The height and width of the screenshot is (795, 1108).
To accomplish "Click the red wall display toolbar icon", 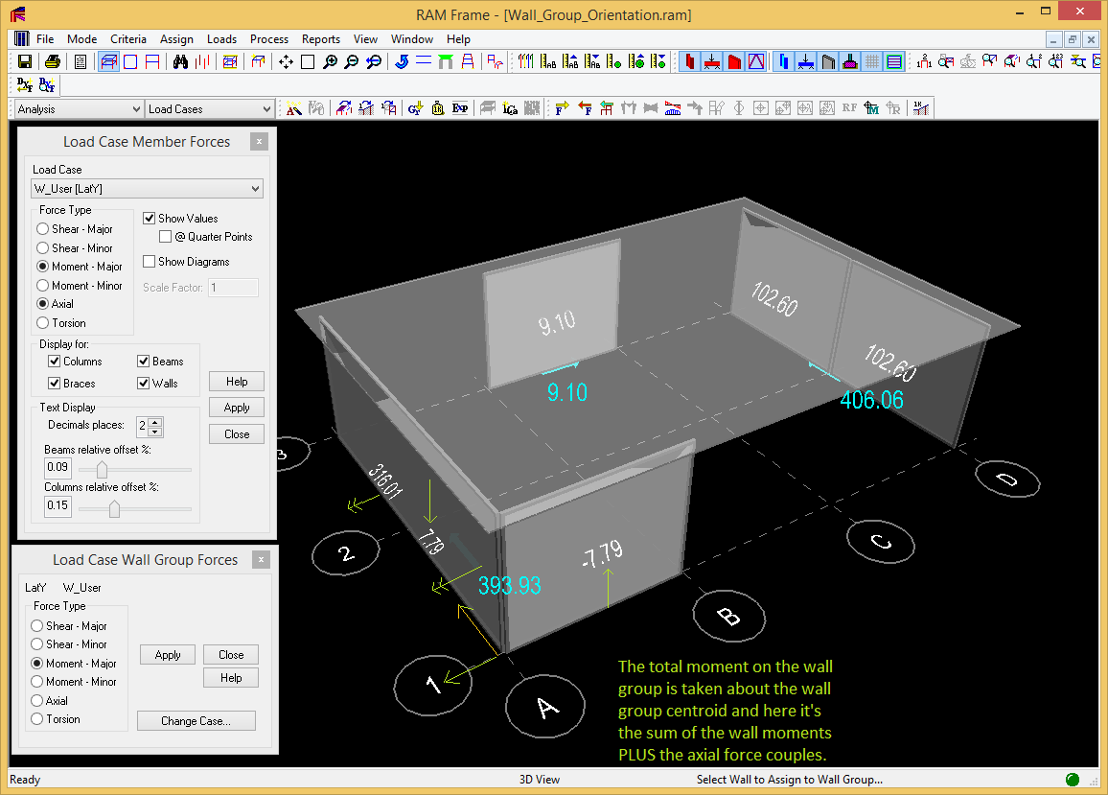I will pyautogui.click(x=734, y=62).
